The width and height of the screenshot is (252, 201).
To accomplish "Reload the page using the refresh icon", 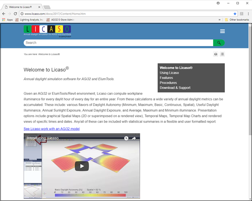I will coord(16,14).
